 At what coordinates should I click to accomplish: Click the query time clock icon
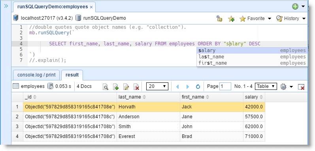tap(50, 86)
